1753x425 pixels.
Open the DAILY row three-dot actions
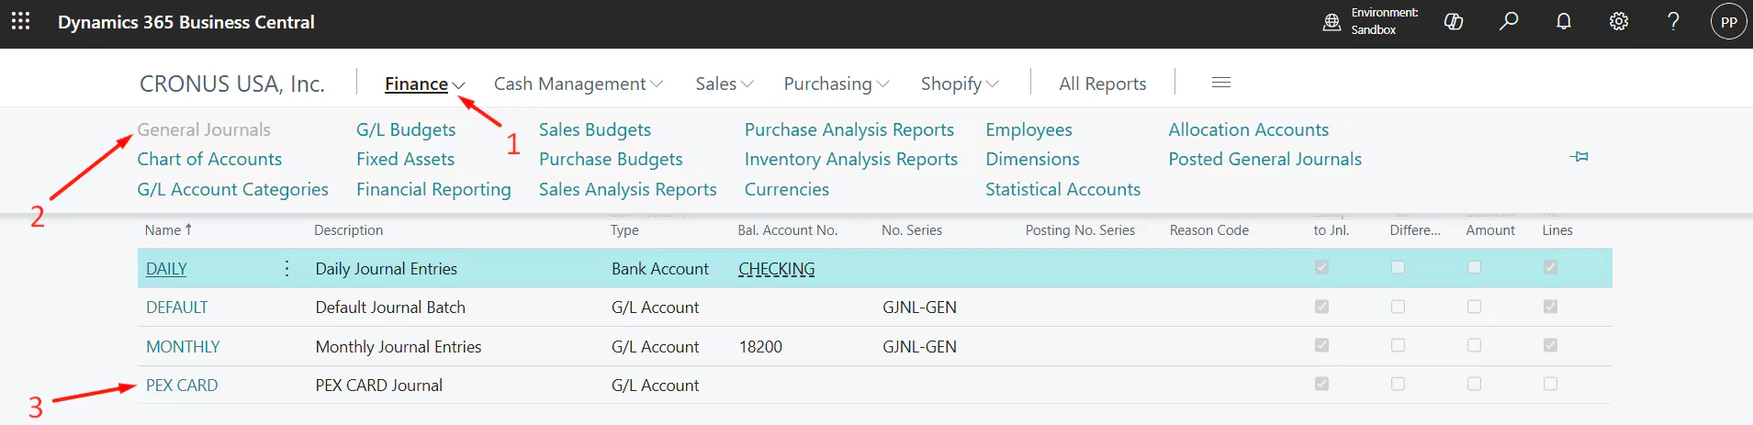pos(287,268)
